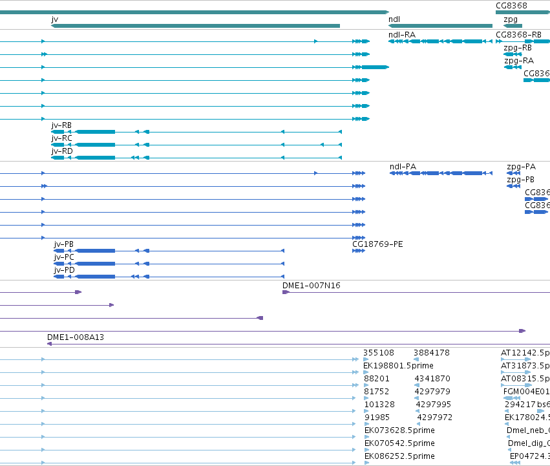
Task: Select the jv-PD coding region block
Action: tap(96, 277)
